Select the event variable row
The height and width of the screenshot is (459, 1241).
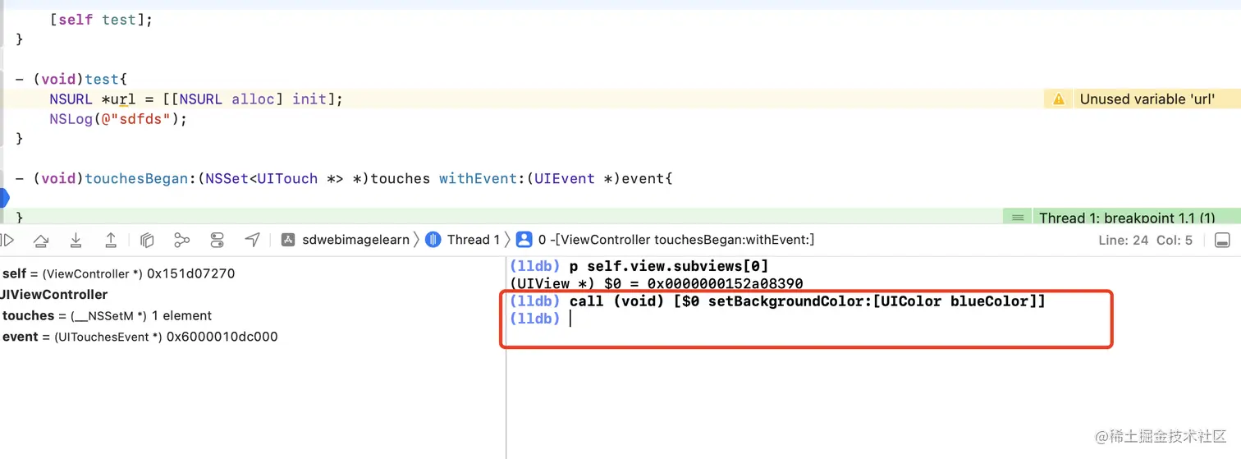140,337
